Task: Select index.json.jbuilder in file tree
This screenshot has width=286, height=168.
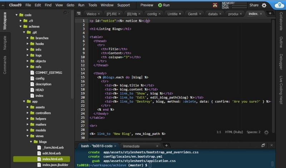Action: point(55,165)
